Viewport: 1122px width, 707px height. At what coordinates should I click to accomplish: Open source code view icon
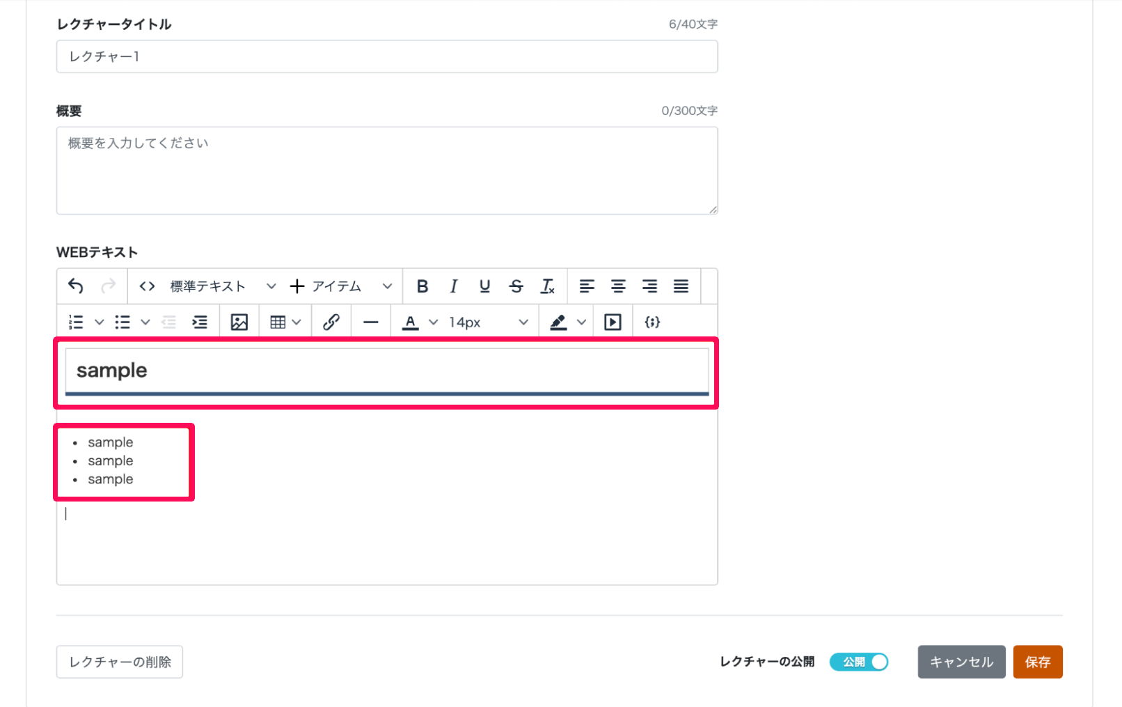tap(147, 286)
